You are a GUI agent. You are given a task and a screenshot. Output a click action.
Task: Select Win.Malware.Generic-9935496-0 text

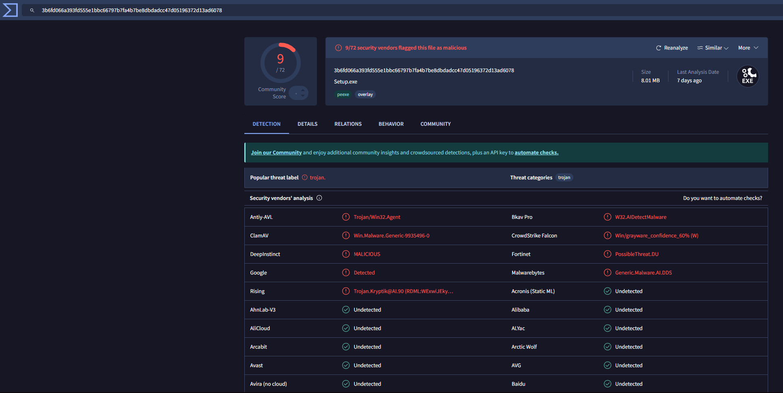(391, 236)
